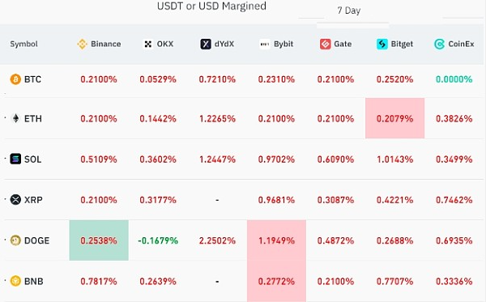The height and width of the screenshot is (302, 486).
Task: Click the BTC CoinEx 0.0000% rate
Action: tap(454, 79)
